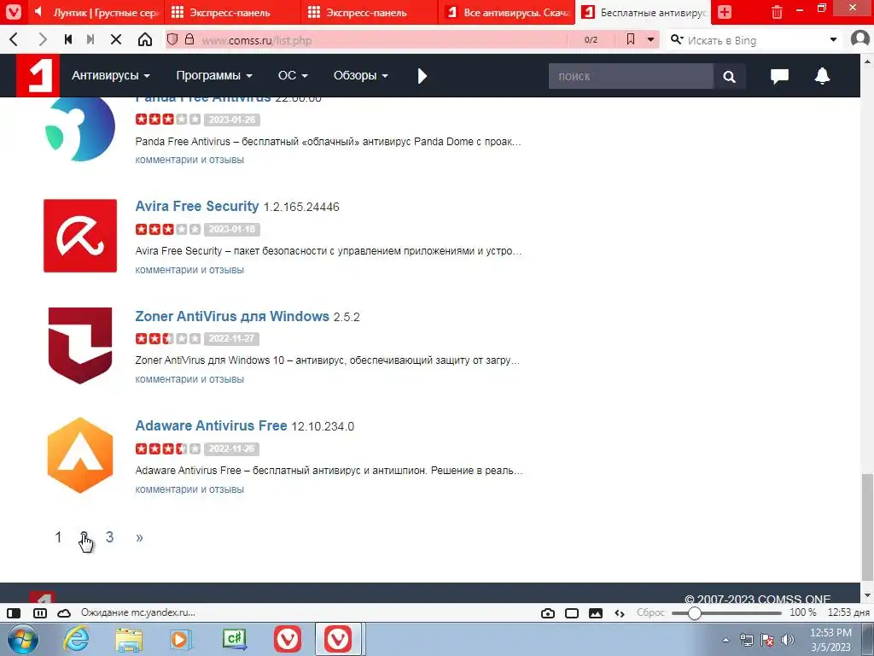Switch to first Экспресс-панель tab

233,12
